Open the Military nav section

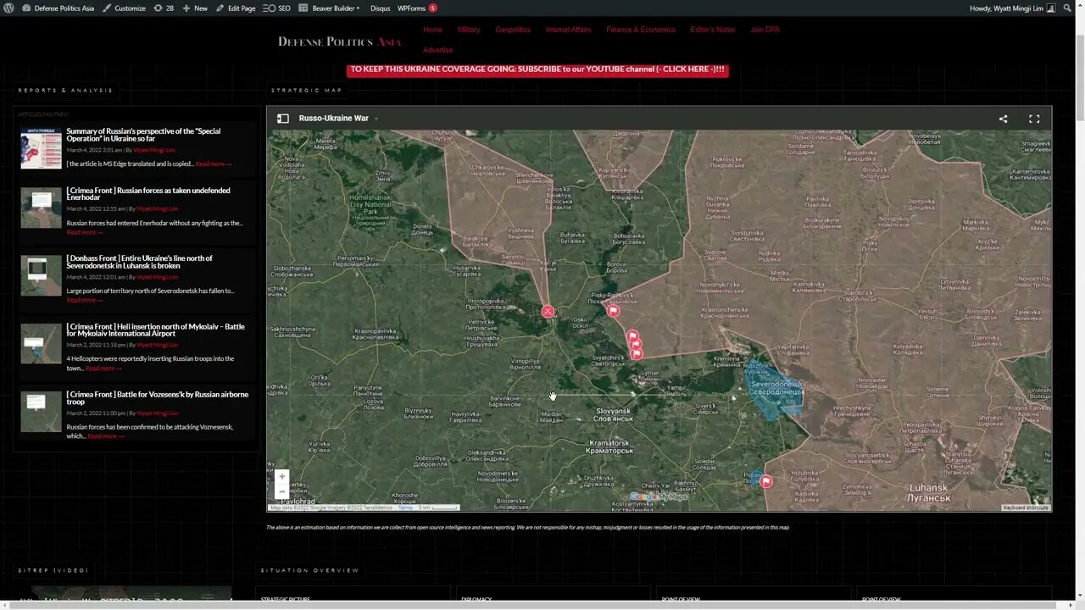[469, 30]
